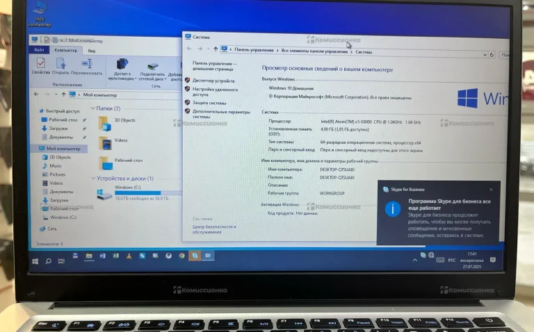Open Диспетчер устройств in System window
The width and height of the screenshot is (534, 332).
tap(213, 81)
